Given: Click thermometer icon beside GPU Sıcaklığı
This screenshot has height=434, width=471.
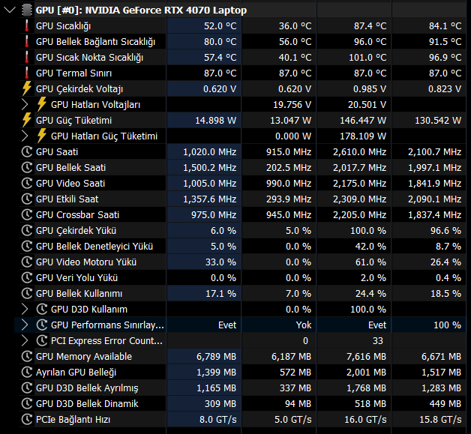Looking at the screenshot, I should click(x=27, y=26).
